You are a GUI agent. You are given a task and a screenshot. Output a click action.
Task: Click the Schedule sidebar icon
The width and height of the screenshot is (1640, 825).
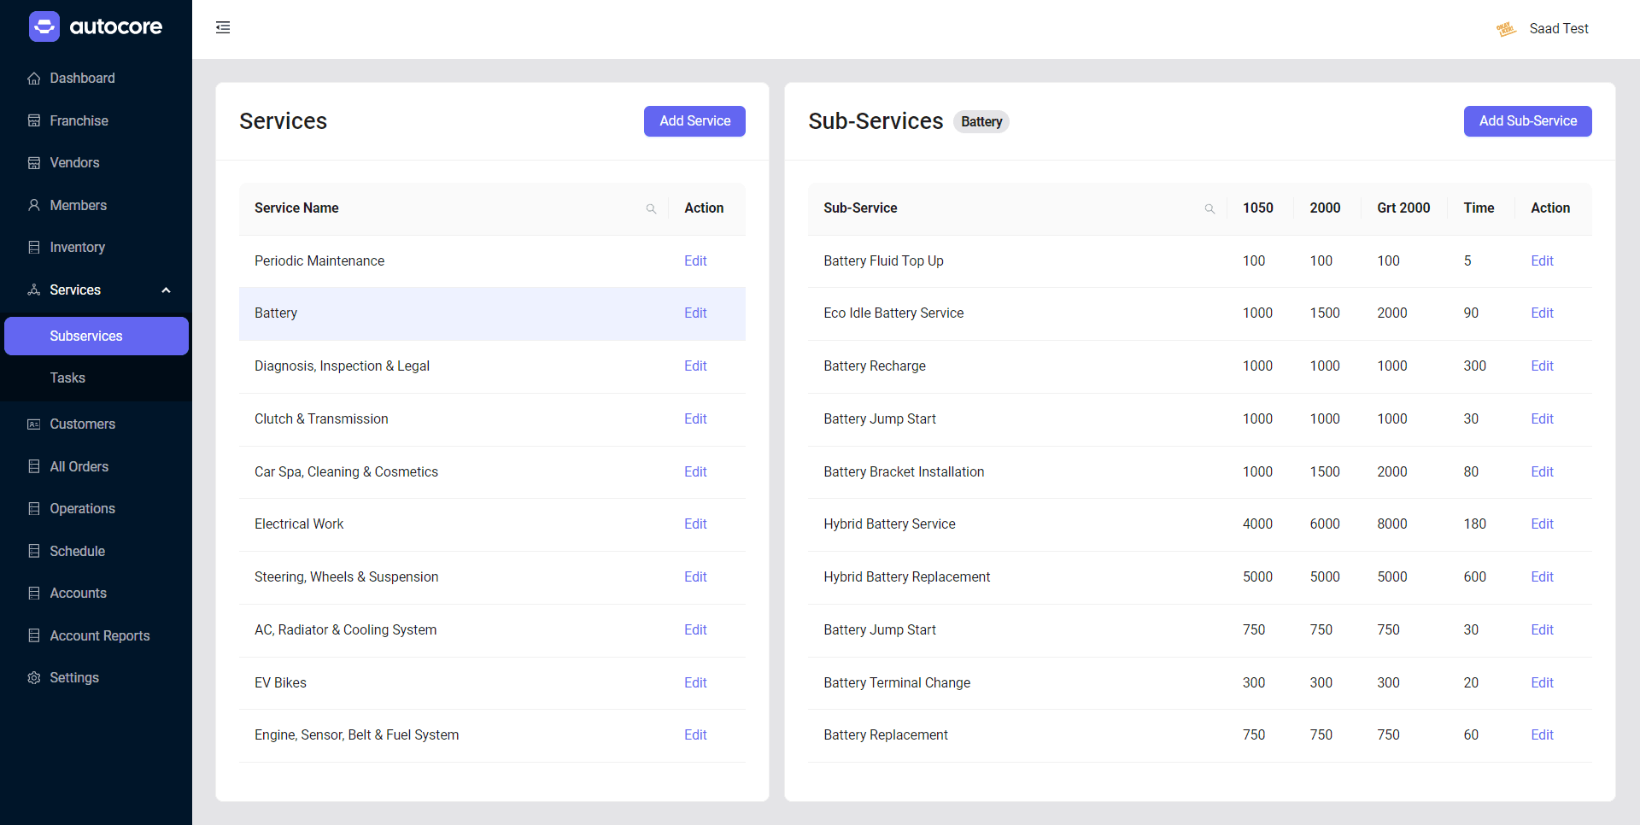tap(34, 551)
